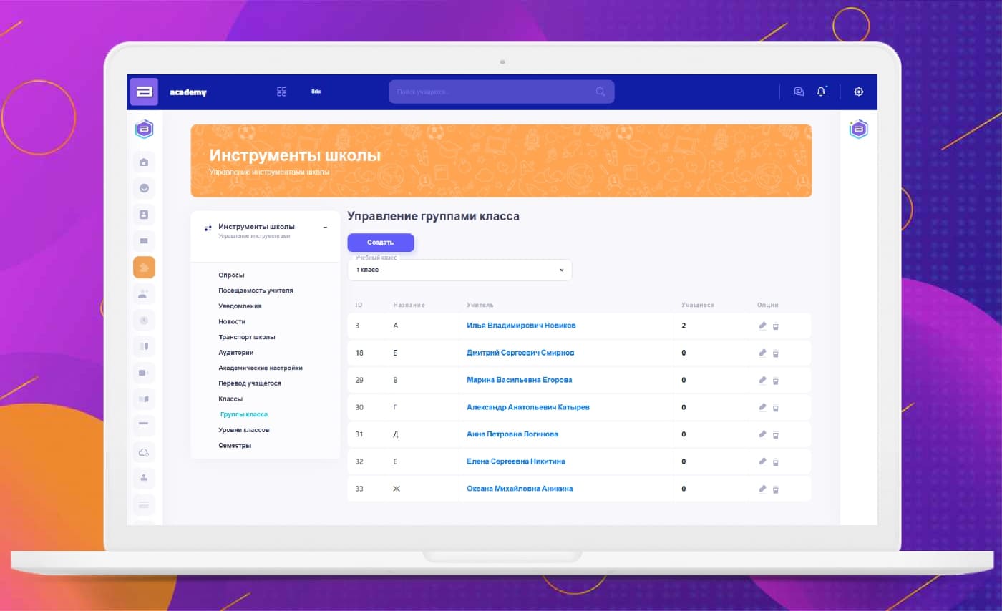Delete group Ж with trash icon
The height and width of the screenshot is (611, 1002).
[776, 489]
